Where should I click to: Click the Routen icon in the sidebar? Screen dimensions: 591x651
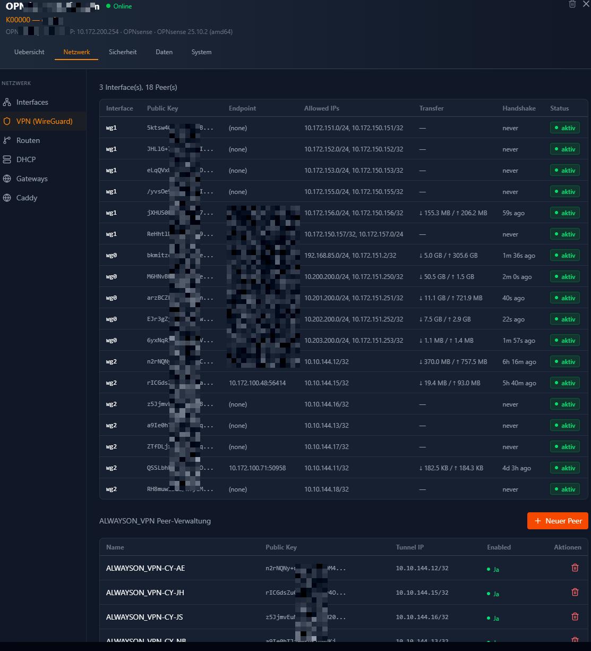(x=7, y=140)
